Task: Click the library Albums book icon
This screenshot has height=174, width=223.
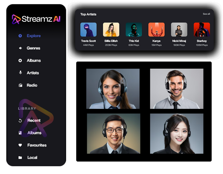Action: 20,133
